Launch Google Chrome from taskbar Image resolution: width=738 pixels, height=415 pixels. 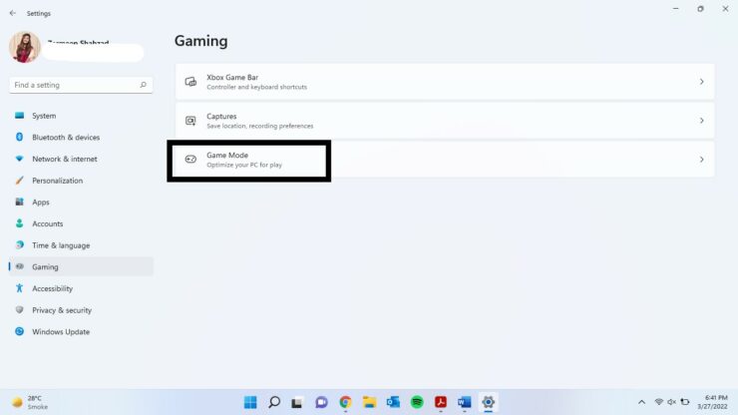345,402
